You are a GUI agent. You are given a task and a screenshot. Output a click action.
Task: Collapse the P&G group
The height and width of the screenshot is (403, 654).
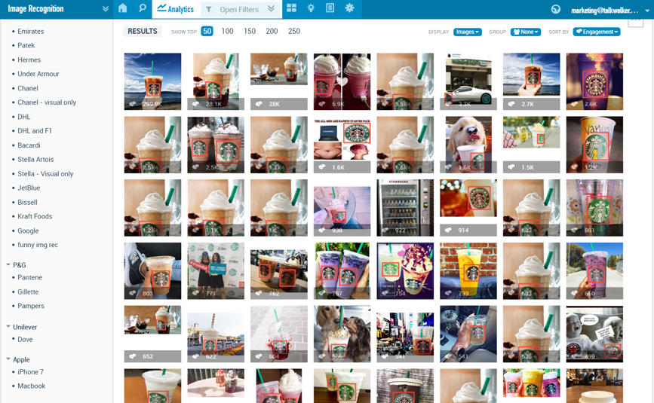click(x=8, y=265)
